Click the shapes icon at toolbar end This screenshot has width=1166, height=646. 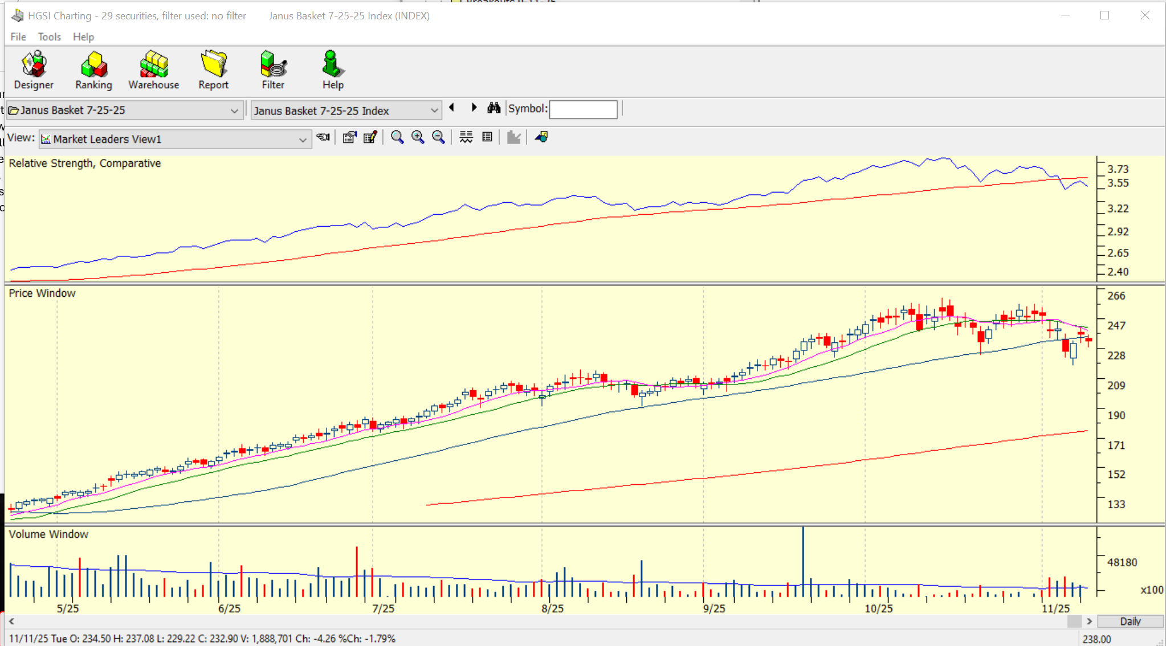coord(541,137)
